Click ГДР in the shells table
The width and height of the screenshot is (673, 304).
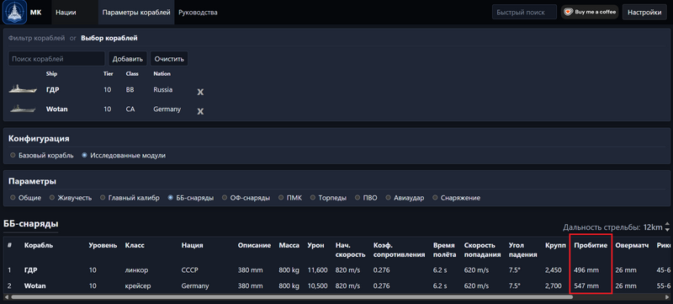coord(31,270)
